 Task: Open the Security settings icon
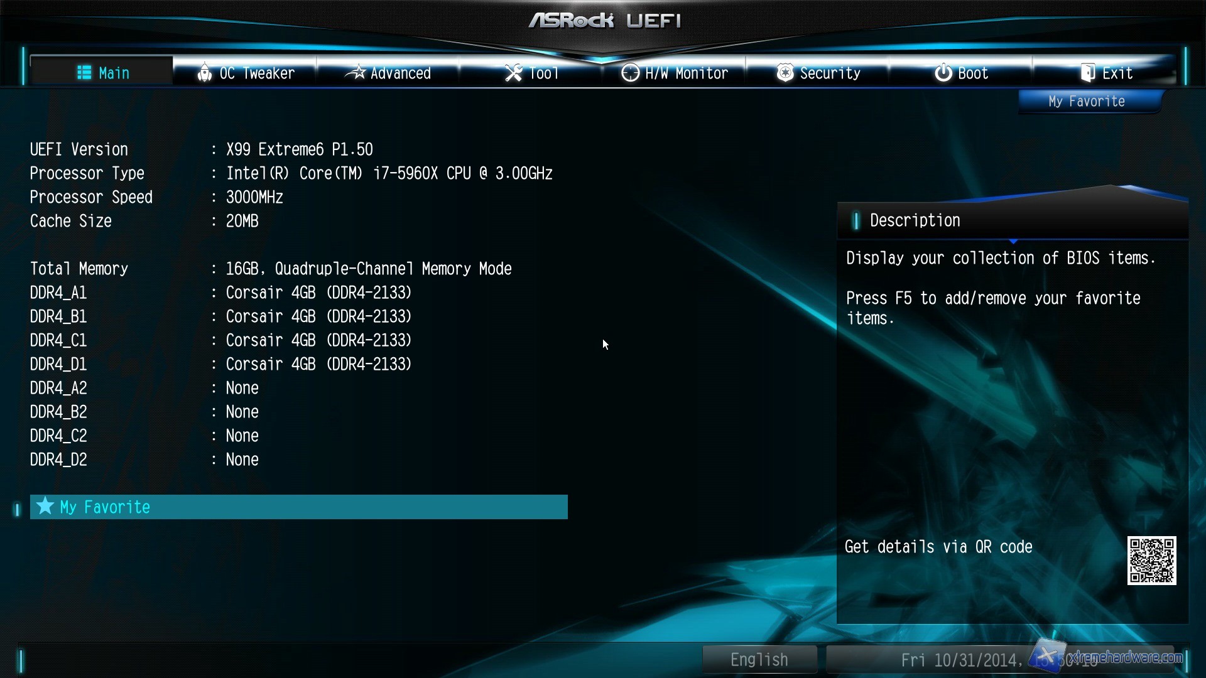783,73
